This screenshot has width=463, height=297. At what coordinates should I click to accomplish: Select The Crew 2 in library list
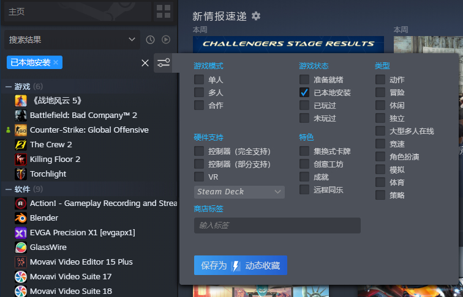point(51,145)
